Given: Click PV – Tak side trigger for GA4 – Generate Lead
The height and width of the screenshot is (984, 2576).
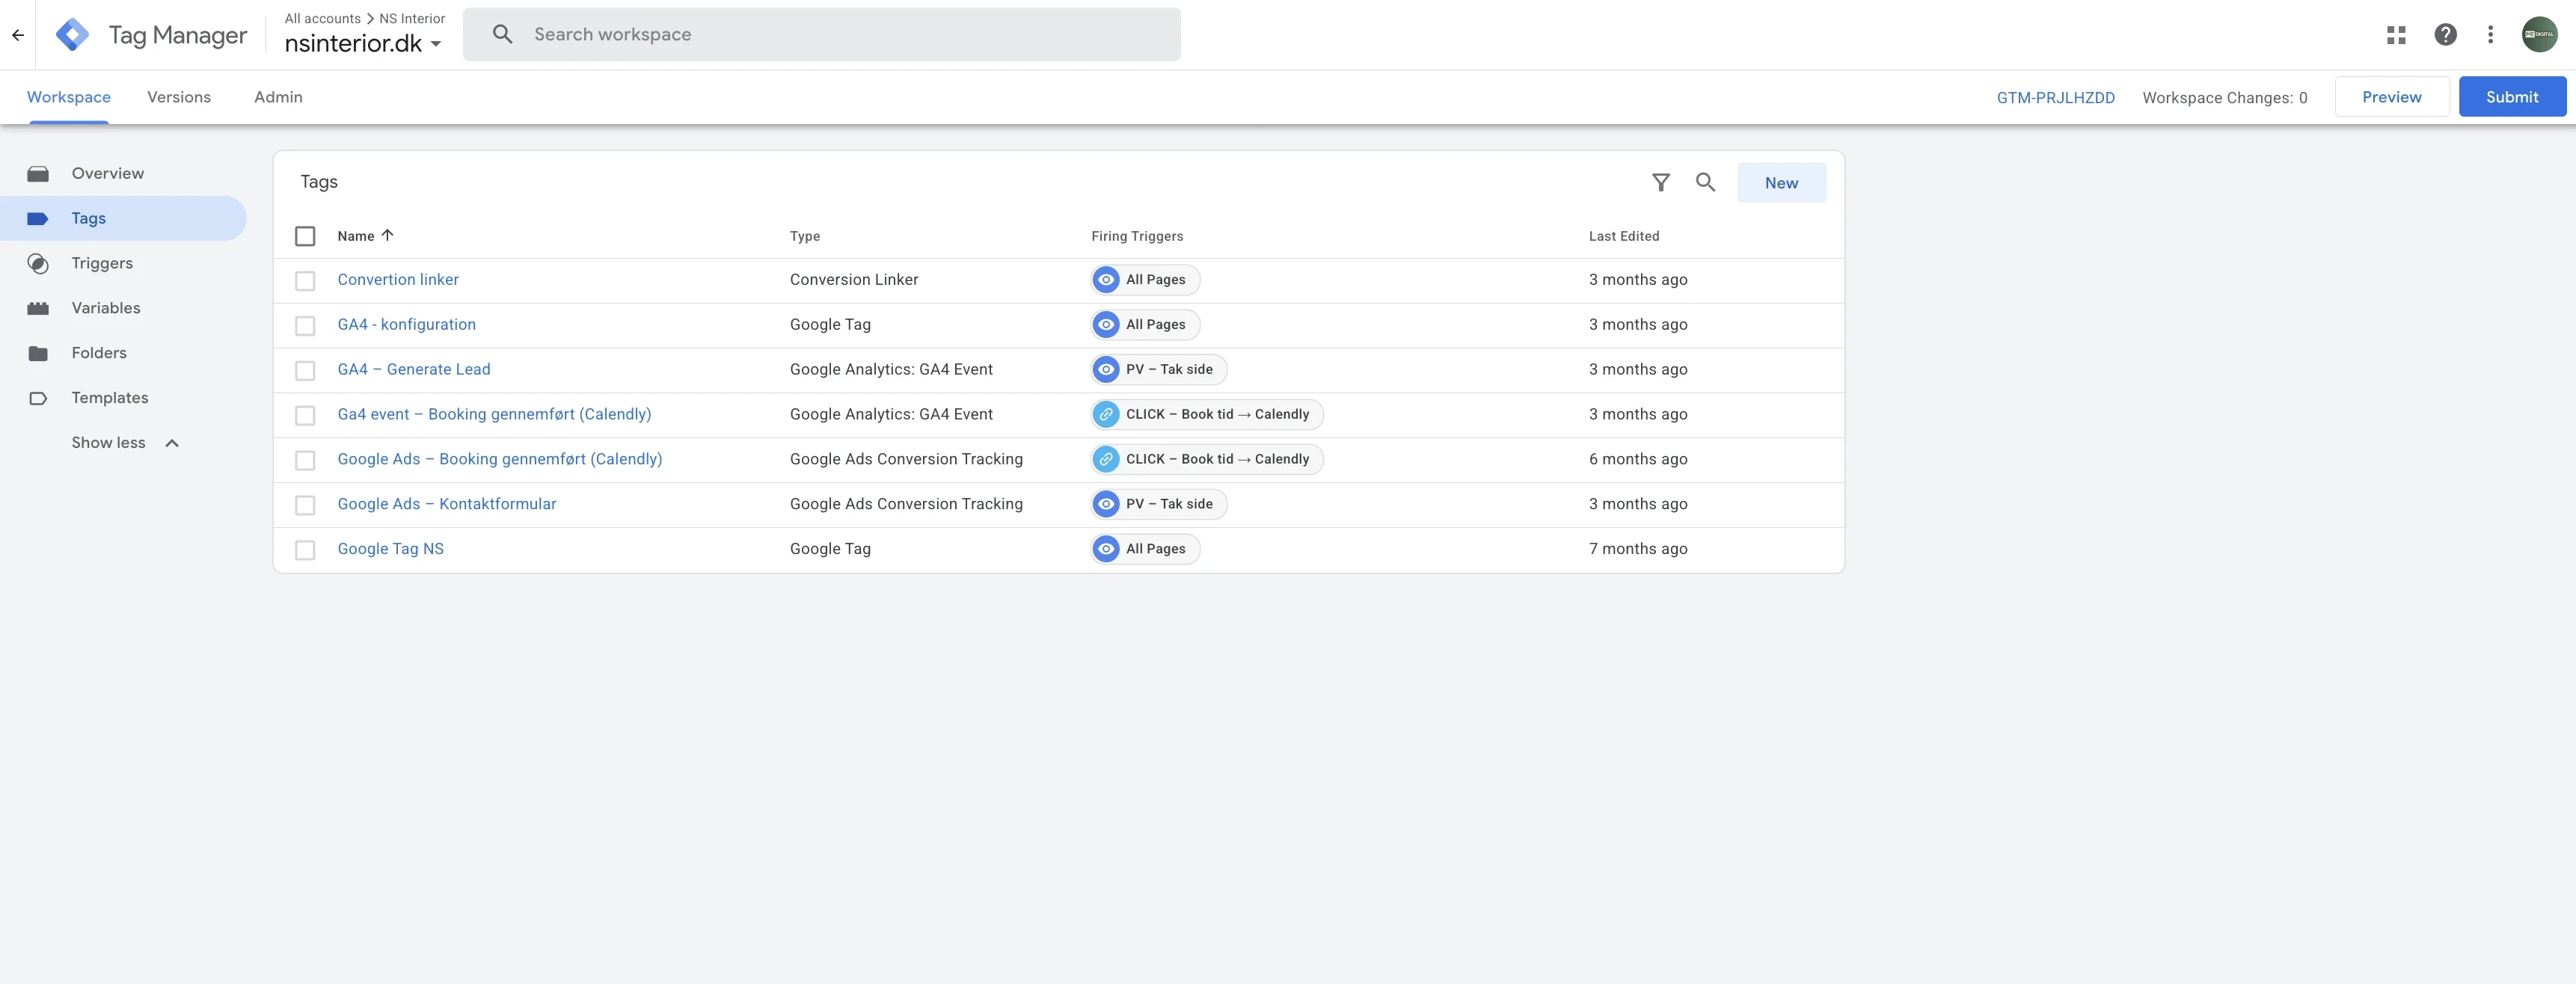Looking at the screenshot, I should coord(1159,370).
